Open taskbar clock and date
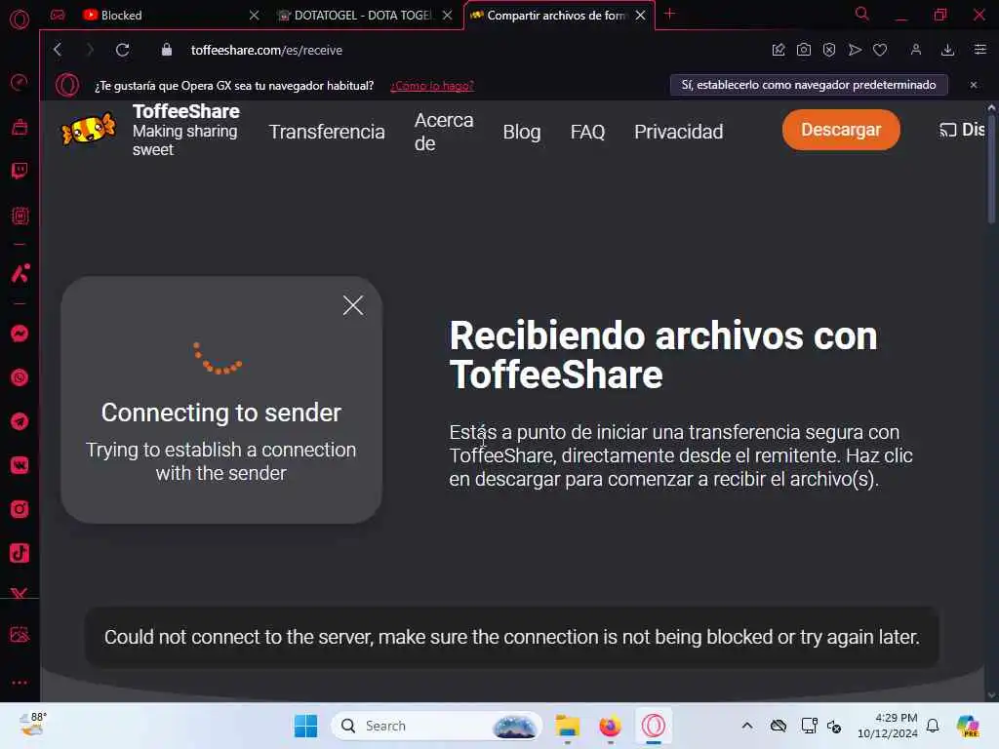 click(x=888, y=726)
